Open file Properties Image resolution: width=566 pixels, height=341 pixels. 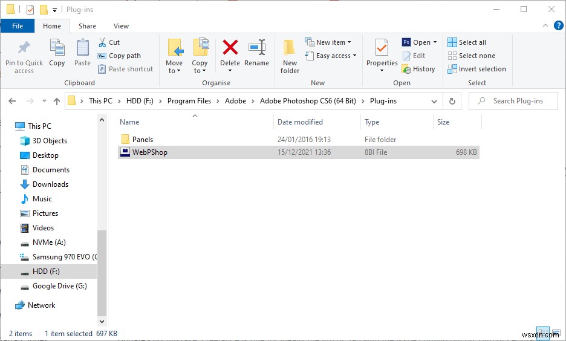(x=382, y=56)
